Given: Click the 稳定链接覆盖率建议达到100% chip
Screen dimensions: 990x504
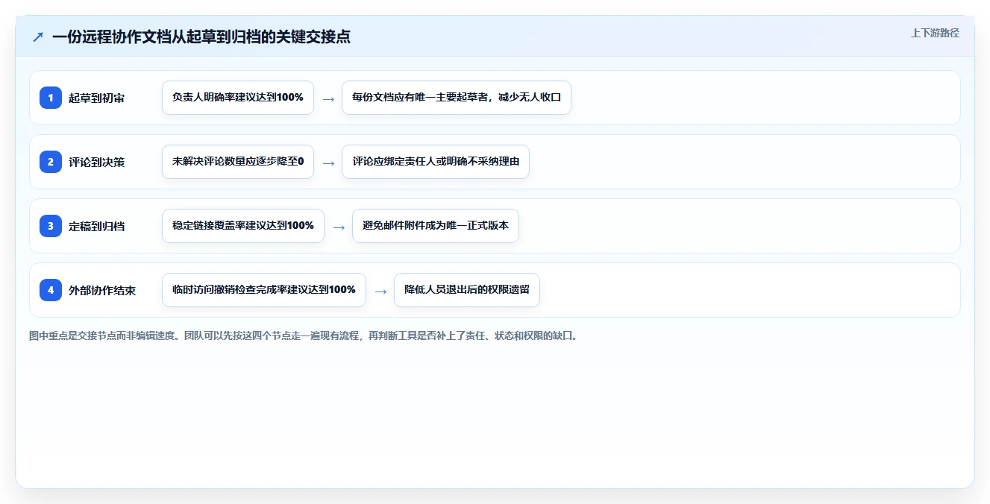Looking at the screenshot, I should [243, 226].
